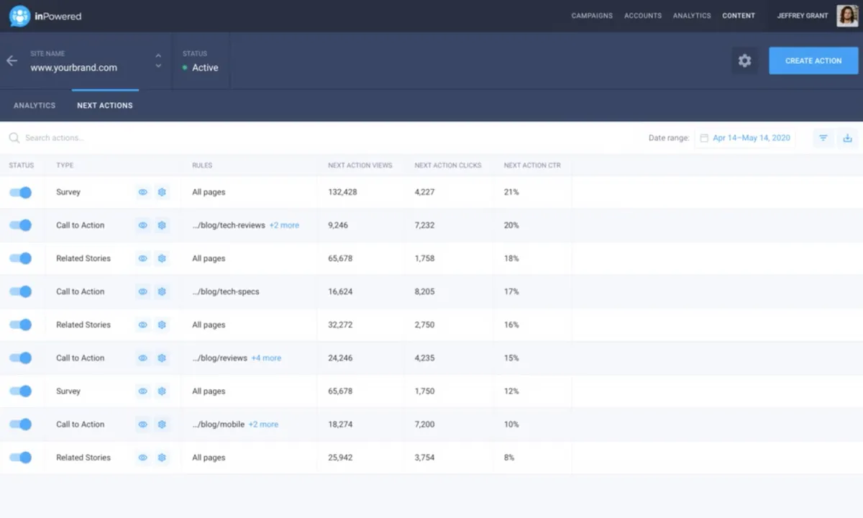Click the filter icon above the table
The height and width of the screenshot is (518, 863).
[x=823, y=138]
